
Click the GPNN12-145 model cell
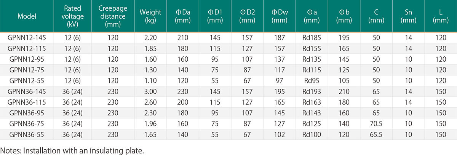pyautogui.click(x=27, y=38)
